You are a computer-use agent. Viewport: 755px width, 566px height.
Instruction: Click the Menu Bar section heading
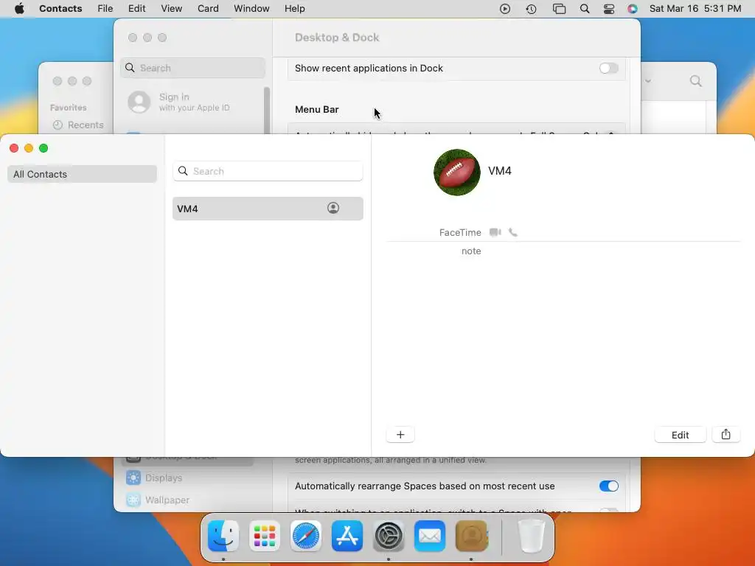317,110
